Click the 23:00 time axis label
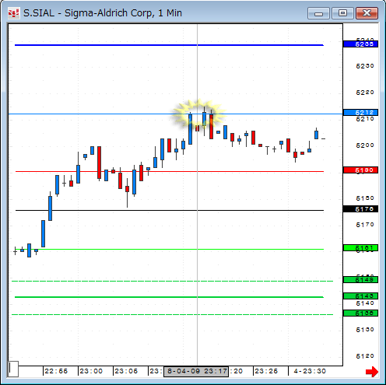The width and height of the screenshot is (386, 385). pos(91,371)
